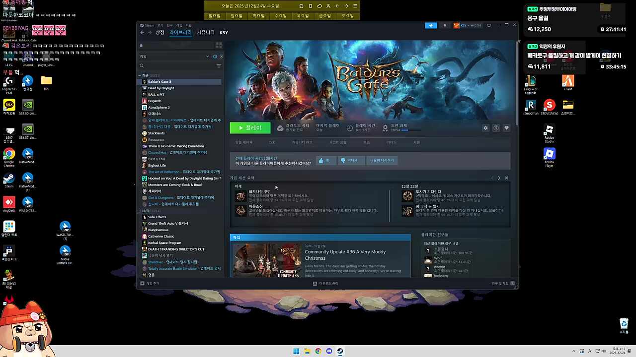
Task: Open Chrome from the Windows taskbar
Action: [318, 352]
